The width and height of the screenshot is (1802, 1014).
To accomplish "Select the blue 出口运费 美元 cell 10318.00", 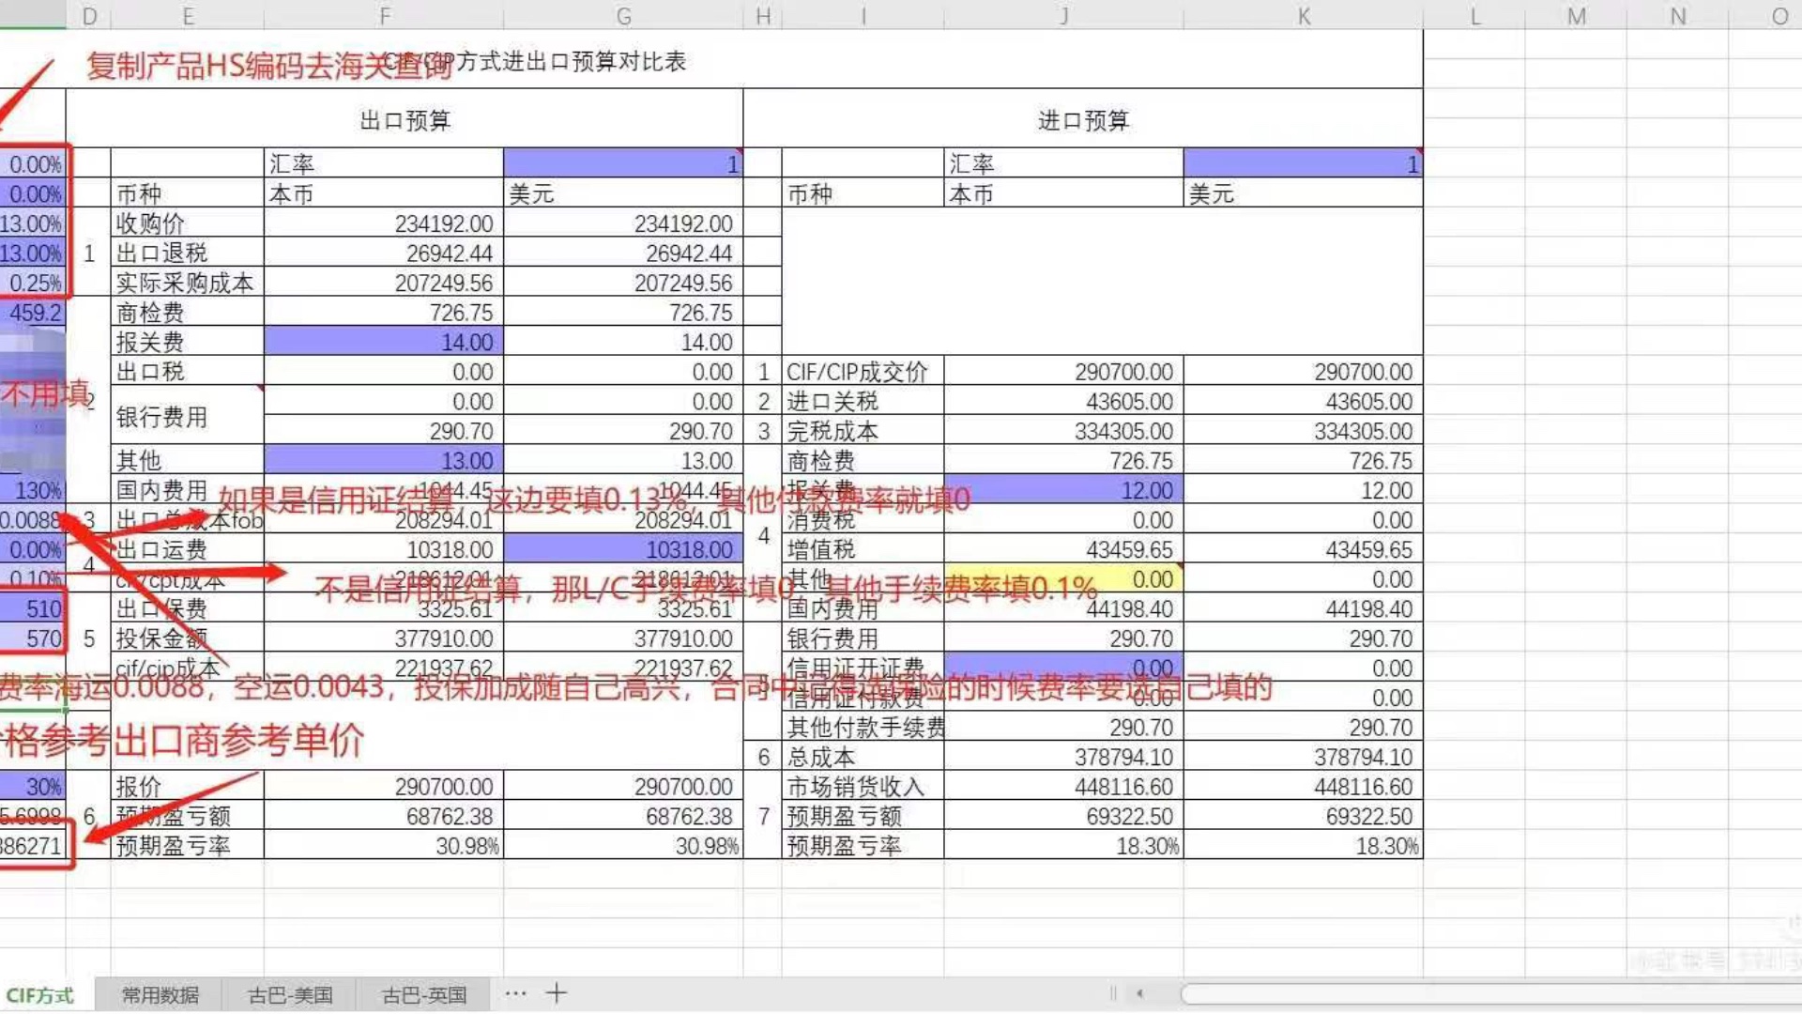I will [623, 549].
